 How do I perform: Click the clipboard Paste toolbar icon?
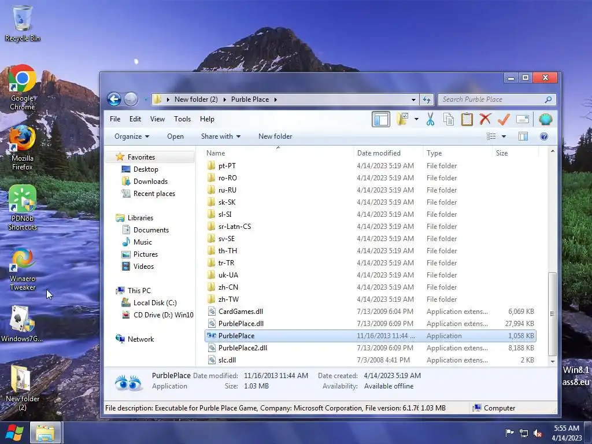click(467, 119)
